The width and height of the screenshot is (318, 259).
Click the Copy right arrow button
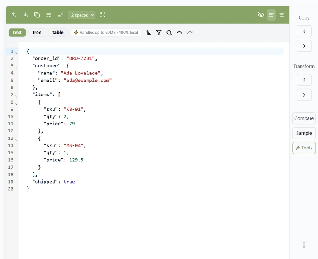click(x=304, y=46)
